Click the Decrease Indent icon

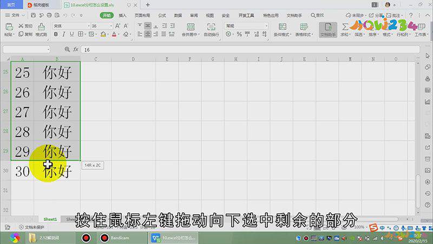coord(165,25)
